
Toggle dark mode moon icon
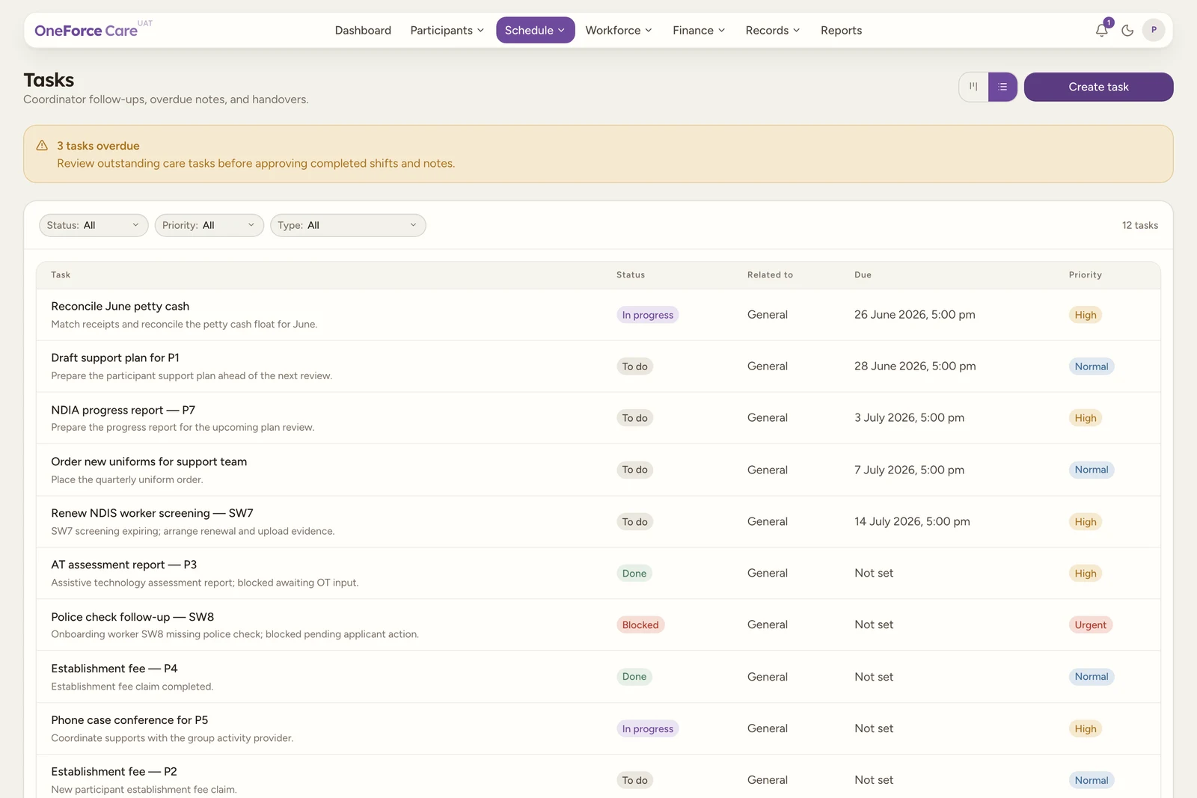coord(1127,30)
